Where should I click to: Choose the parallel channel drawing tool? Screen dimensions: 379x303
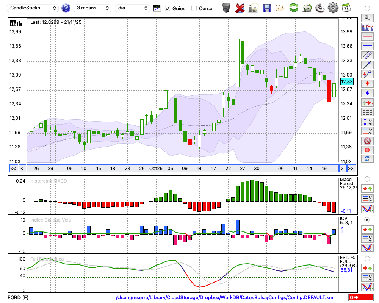pyautogui.click(x=367, y=55)
